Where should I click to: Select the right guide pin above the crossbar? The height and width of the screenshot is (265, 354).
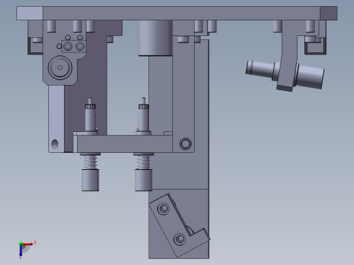click(x=144, y=115)
